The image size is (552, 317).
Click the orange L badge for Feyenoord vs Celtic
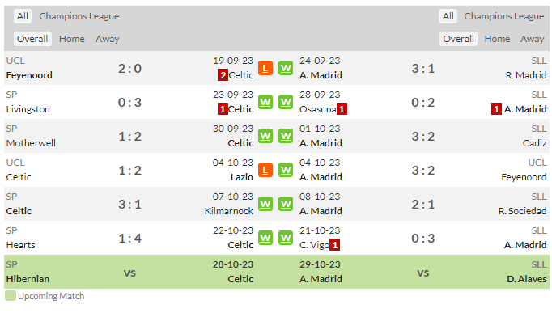(265, 68)
